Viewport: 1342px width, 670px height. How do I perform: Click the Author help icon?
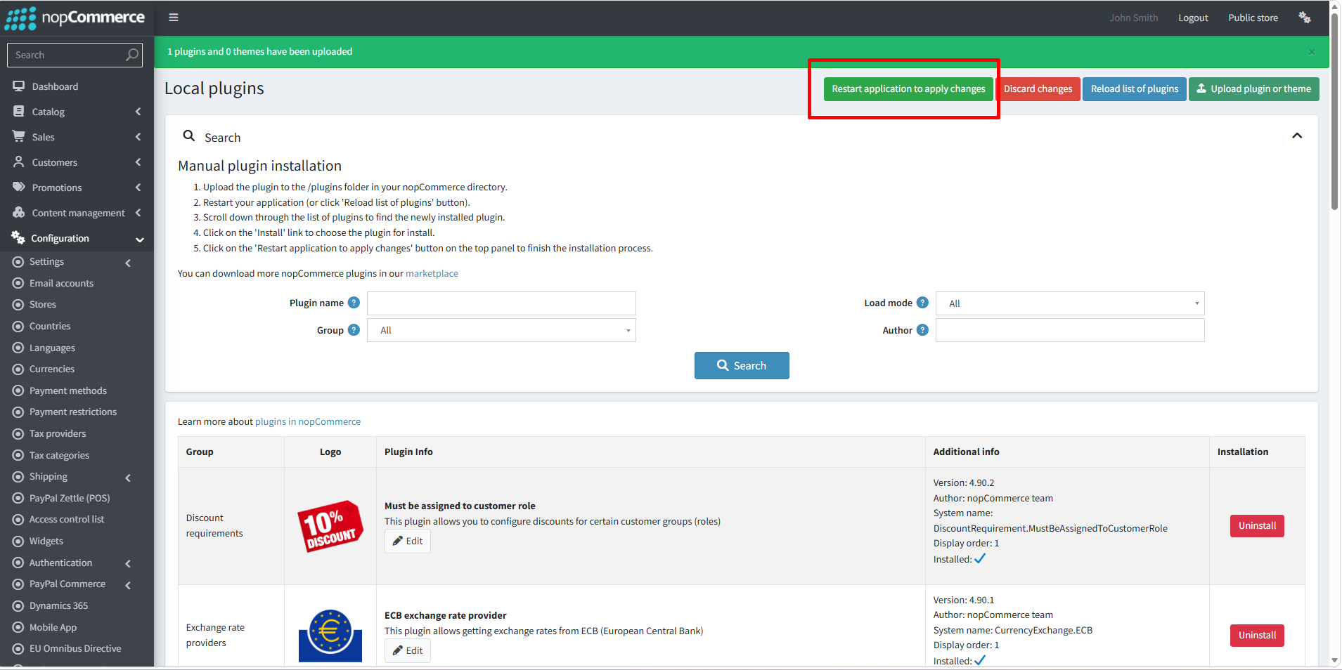point(923,330)
